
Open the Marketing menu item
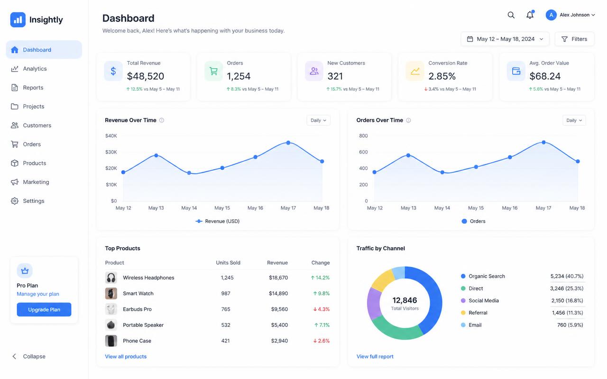[44, 182]
